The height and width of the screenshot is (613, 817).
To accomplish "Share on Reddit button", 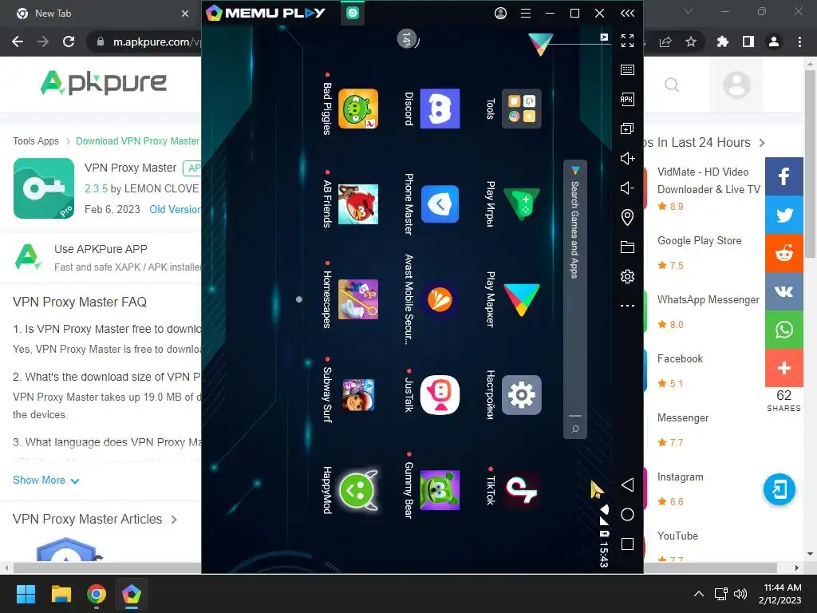I will pyautogui.click(x=783, y=253).
